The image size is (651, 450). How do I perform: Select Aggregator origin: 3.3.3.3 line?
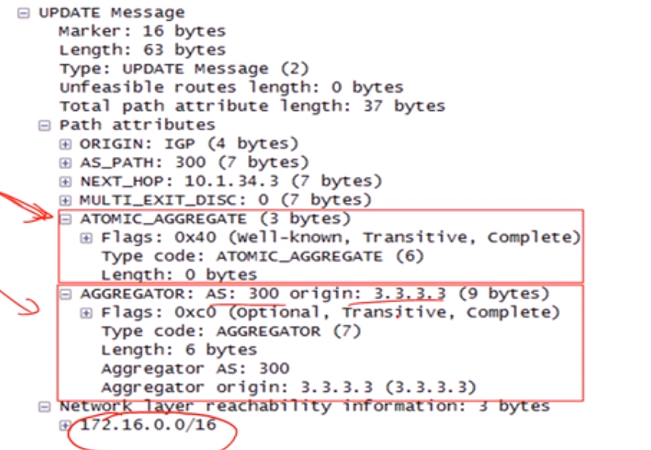tap(289, 387)
